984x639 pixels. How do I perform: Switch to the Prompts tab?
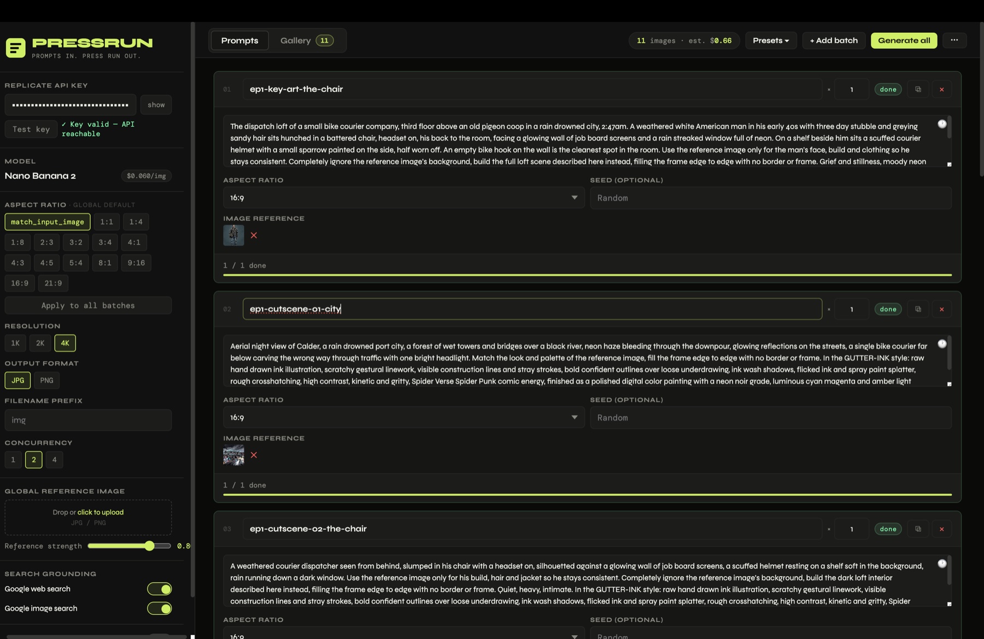(239, 40)
